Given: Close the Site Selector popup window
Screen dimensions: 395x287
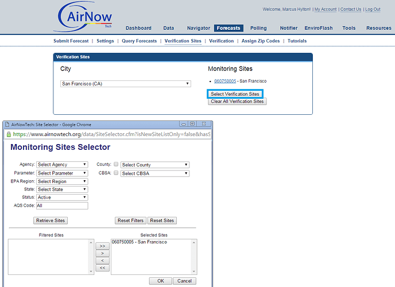Looking at the screenshot, I should (204, 124).
